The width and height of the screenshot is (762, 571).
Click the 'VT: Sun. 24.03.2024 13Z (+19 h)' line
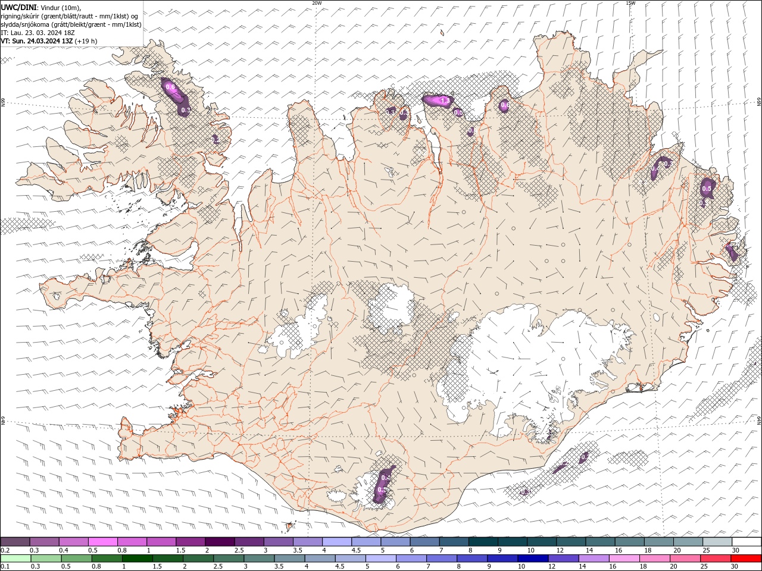[x=49, y=41]
